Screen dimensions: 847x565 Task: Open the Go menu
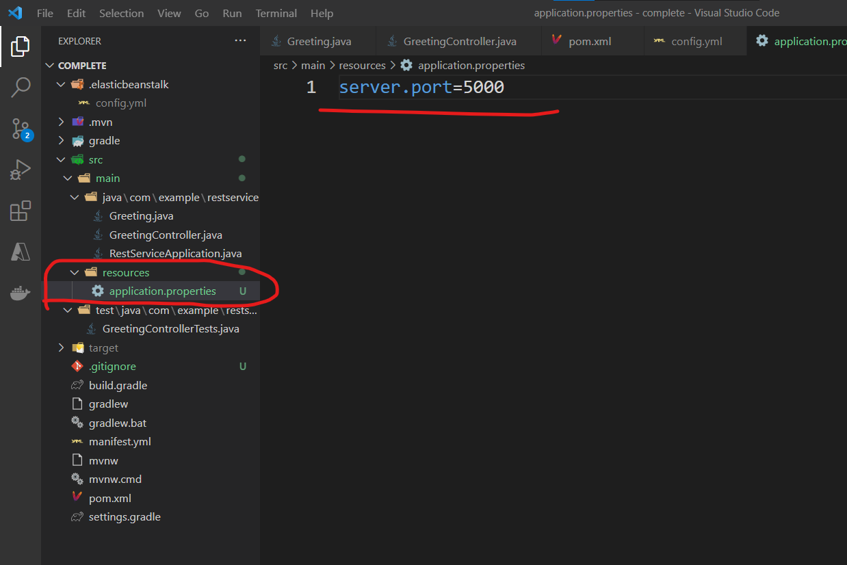(202, 13)
